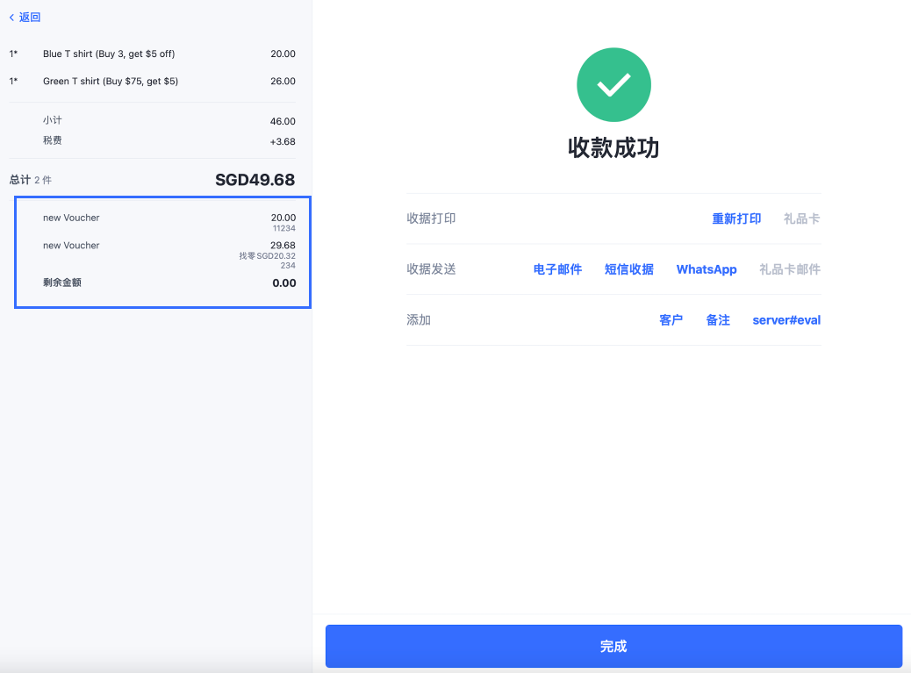Click the 29.68 voucher payment amount
Image resolution: width=911 pixels, height=673 pixels.
[283, 245]
